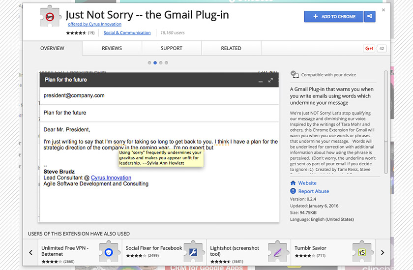
Task: Click the Tumblr Savior tS icon
Action: tap(362, 252)
